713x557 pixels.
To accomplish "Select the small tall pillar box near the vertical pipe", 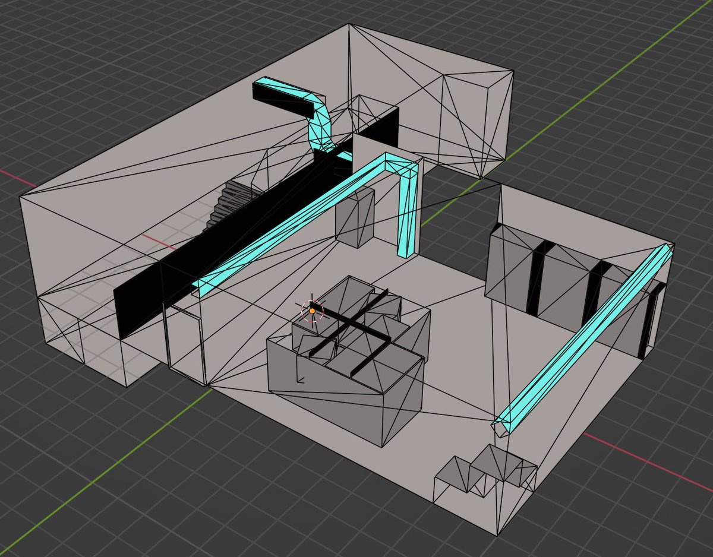I will 355,217.
